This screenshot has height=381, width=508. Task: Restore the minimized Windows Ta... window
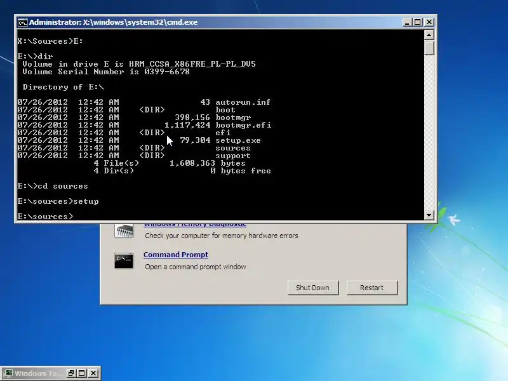71,373
